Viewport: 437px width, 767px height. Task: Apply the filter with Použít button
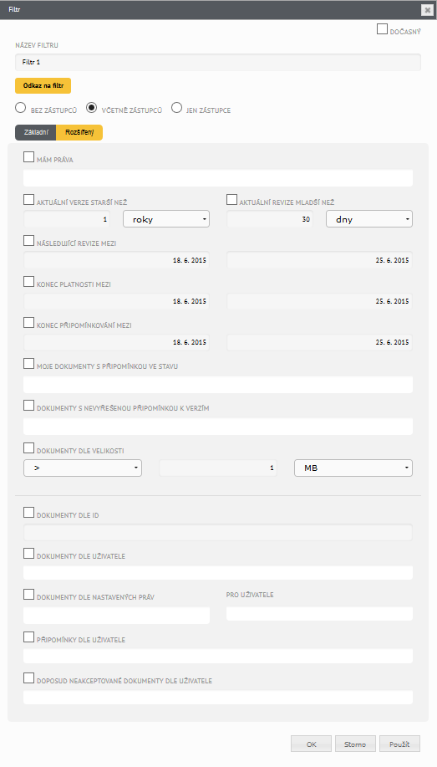tap(399, 744)
